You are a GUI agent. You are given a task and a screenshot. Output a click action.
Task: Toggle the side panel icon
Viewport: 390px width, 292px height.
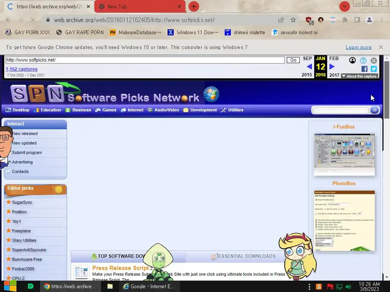[357, 20]
